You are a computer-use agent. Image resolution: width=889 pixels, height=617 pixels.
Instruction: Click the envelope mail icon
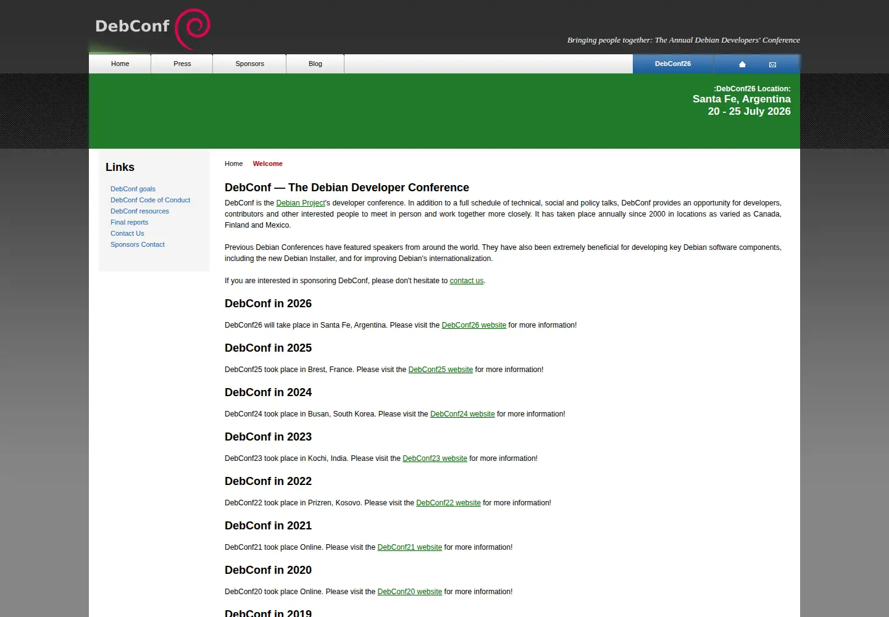tap(772, 64)
